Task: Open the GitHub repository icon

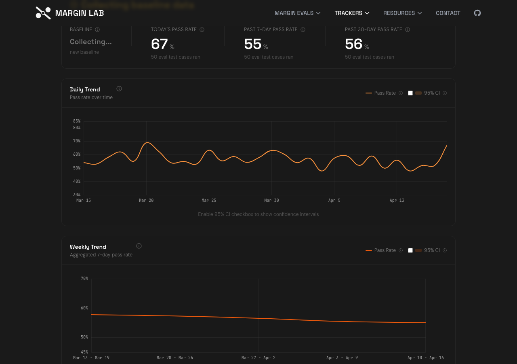Action: pos(477,13)
